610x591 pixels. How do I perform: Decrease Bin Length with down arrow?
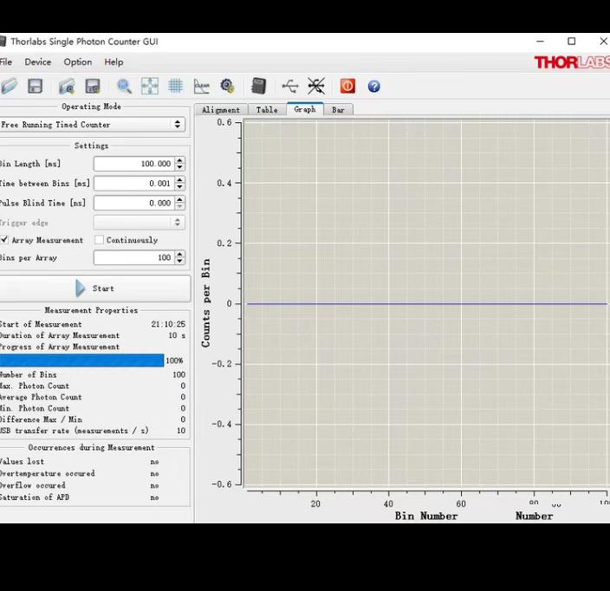(179, 167)
